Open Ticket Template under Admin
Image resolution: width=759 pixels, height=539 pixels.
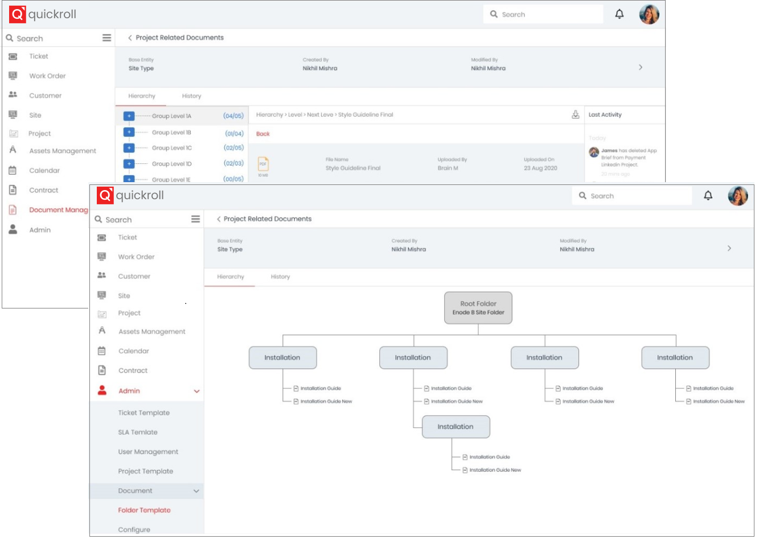point(144,413)
